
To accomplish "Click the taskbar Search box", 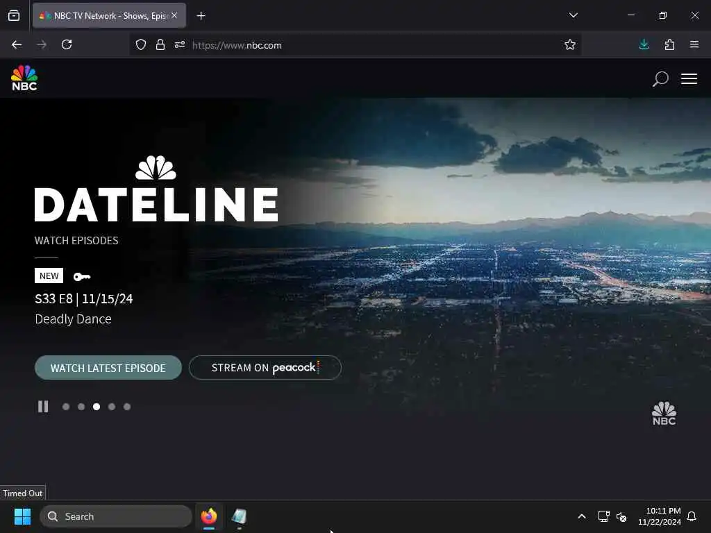I will coord(116,516).
